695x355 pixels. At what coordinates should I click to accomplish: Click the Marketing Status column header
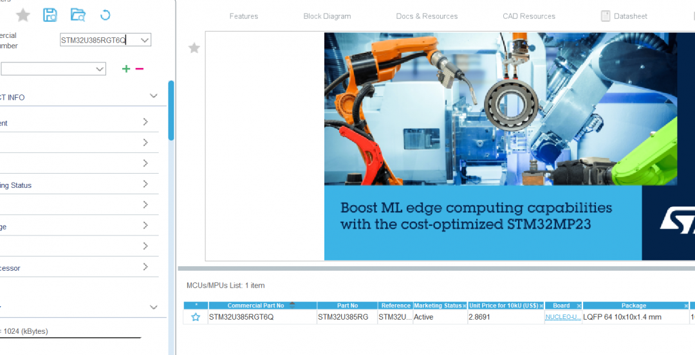pos(438,305)
